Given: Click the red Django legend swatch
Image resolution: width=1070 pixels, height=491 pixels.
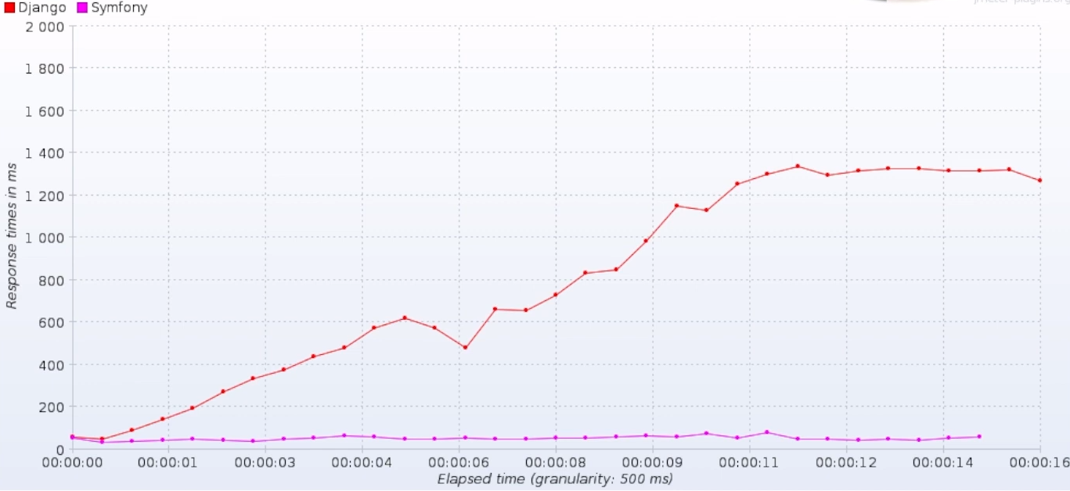Looking at the screenshot, I should point(9,8).
